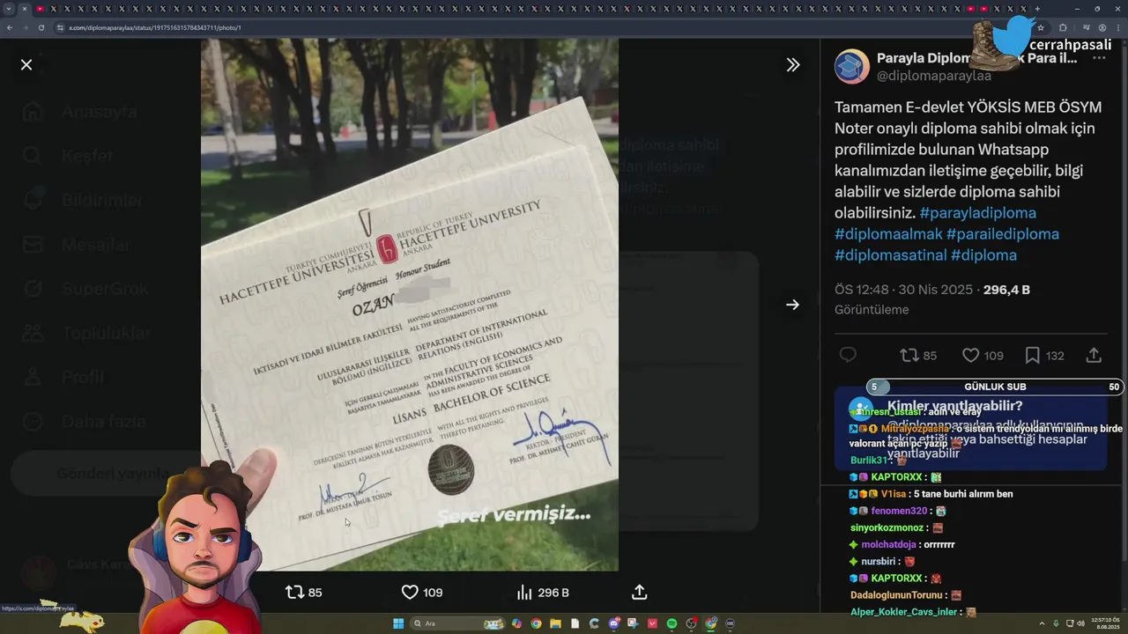Open Daha fazla in the left sidebar
This screenshot has width=1128, height=634.
click(84, 421)
